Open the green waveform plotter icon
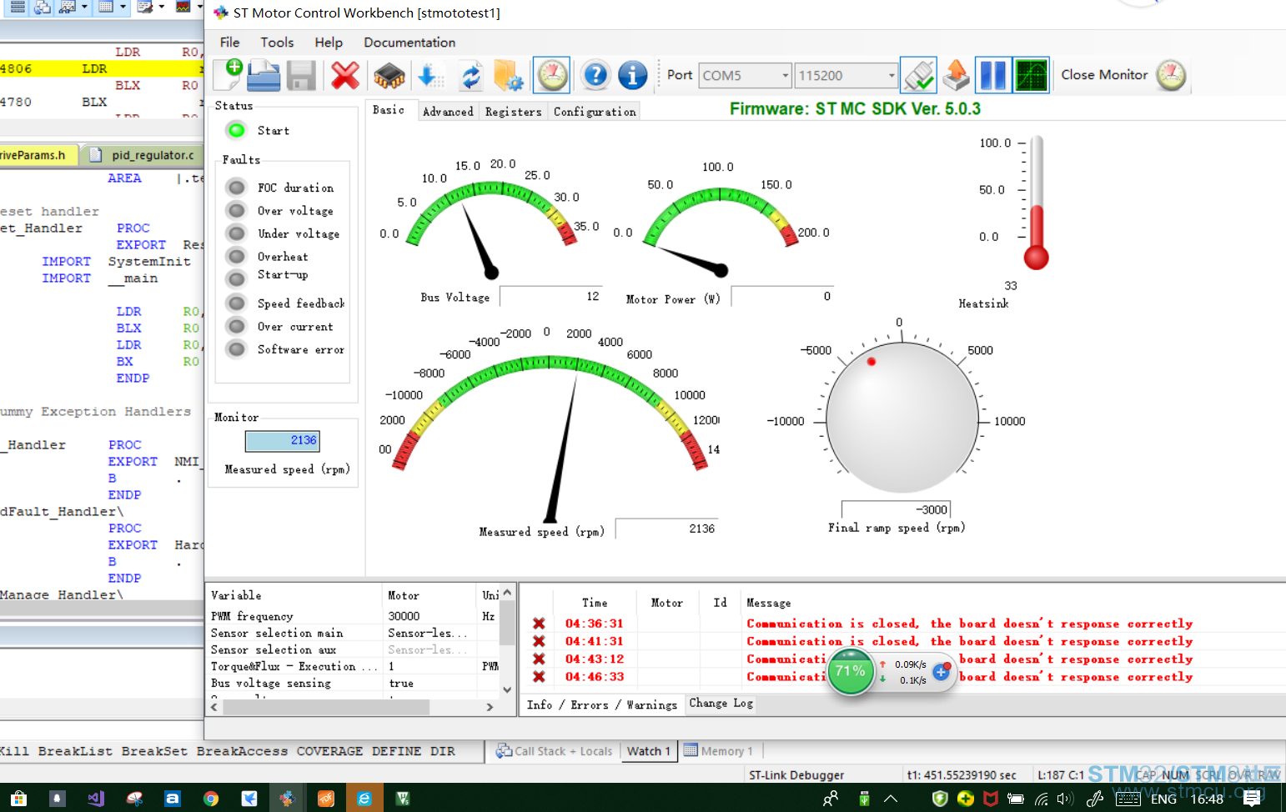This screenshot has height=812, width=1286. pos(1031,75)
